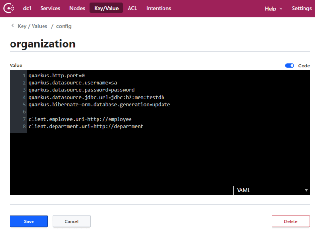Go to the ACL tab

tap(132, 9)
